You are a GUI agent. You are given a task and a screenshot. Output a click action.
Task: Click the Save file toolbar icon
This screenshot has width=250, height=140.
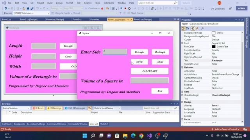click(28, 9)
